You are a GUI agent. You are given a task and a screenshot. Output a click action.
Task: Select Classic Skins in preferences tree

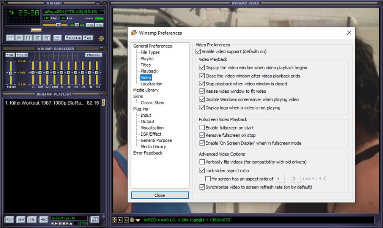coord(152,103)
